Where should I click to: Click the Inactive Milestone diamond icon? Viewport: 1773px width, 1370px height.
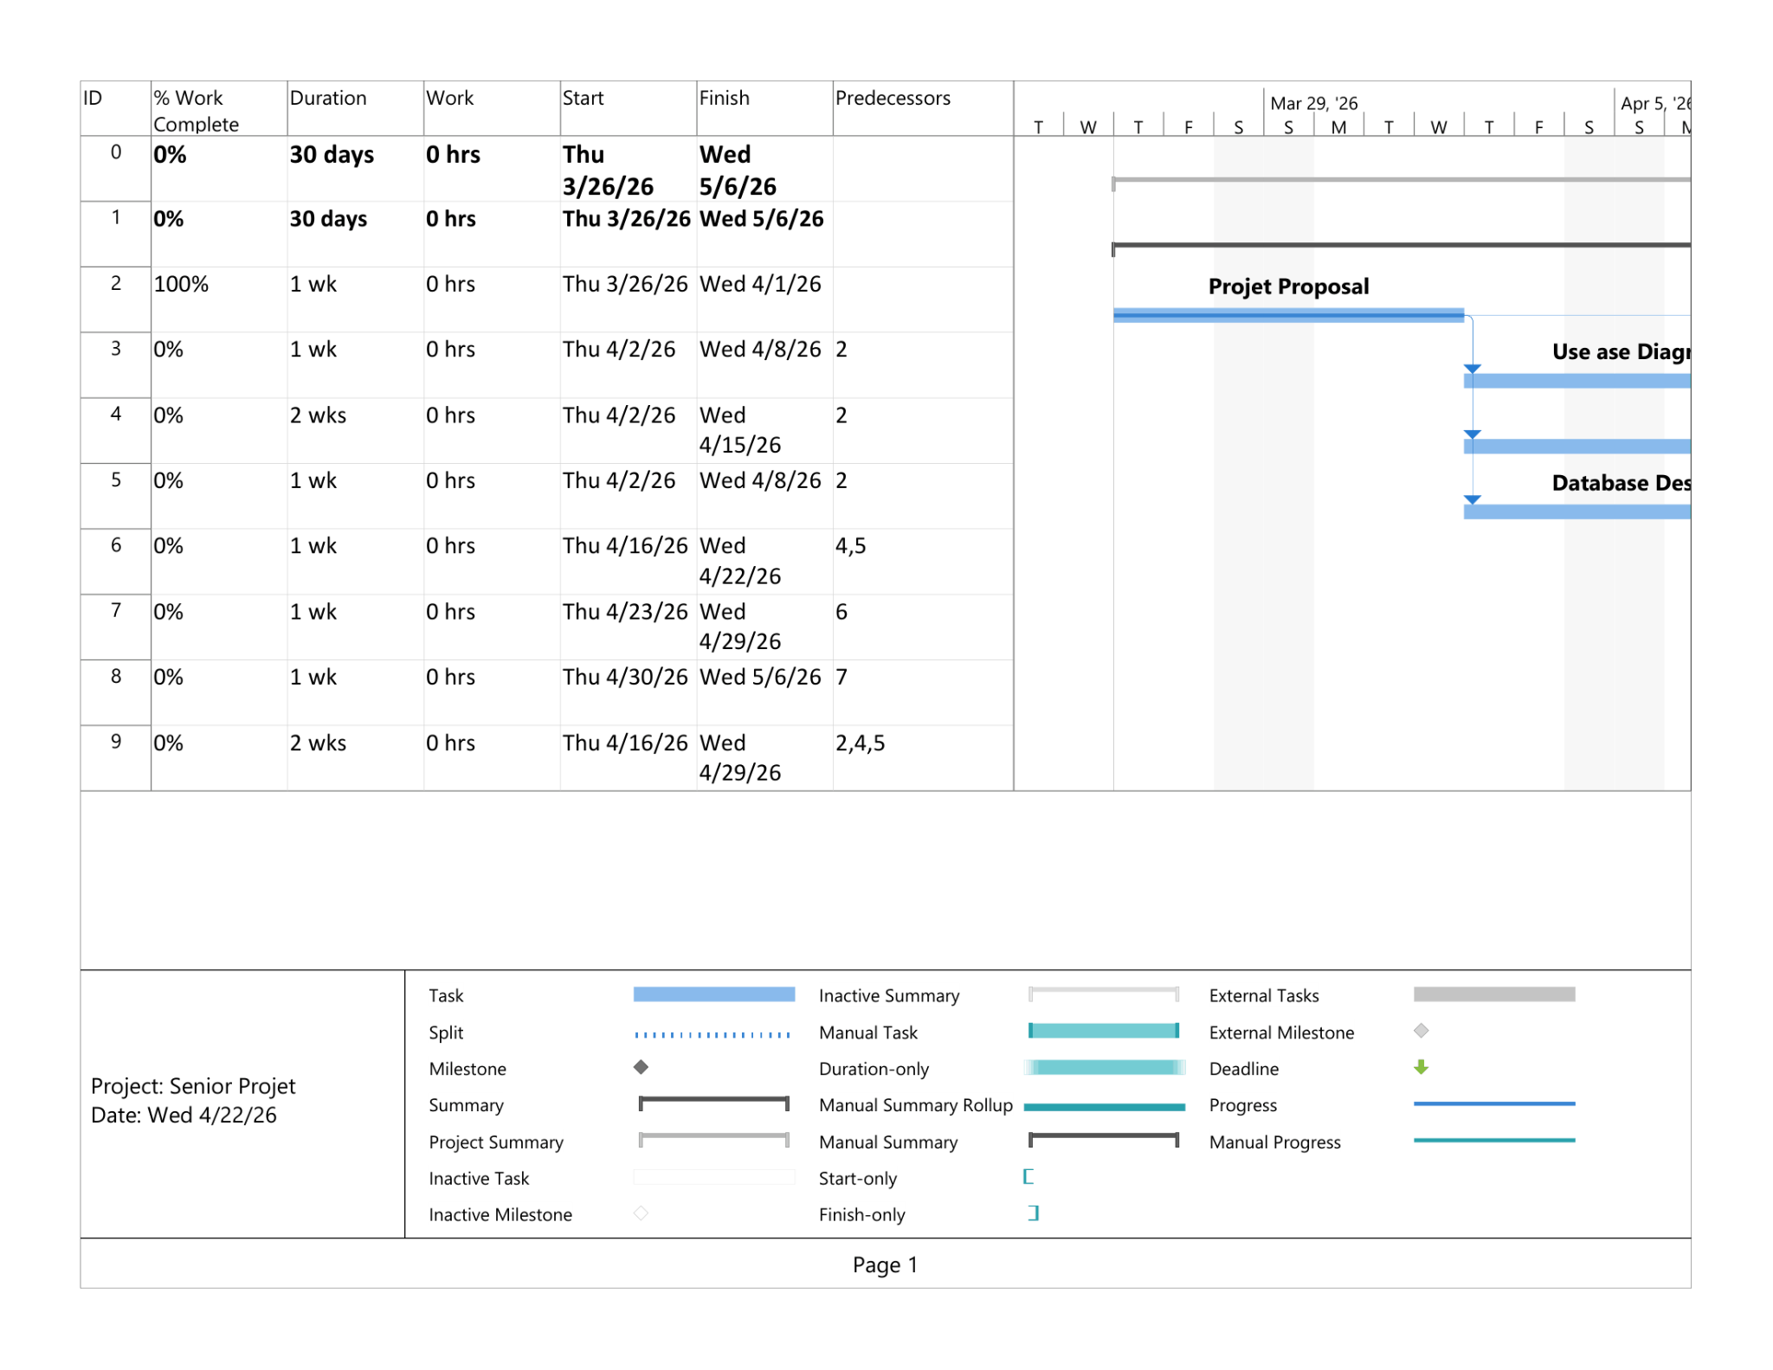pyautogui.click(x=641, y=1213)
